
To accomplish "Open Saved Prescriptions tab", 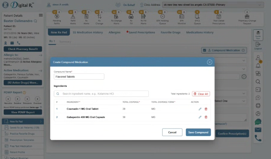I will click(x=141, y=32).
